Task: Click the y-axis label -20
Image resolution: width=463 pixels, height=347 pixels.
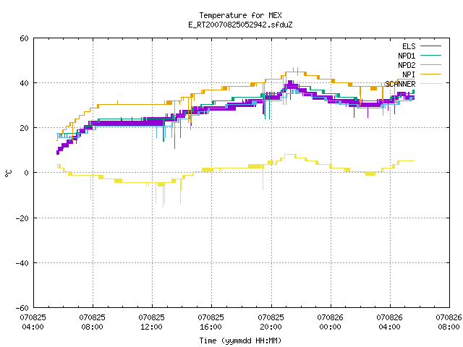Action: click(x=22, y=218)
